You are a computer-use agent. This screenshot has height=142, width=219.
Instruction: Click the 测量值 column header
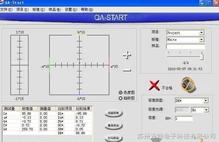click(x=47, y=108)
